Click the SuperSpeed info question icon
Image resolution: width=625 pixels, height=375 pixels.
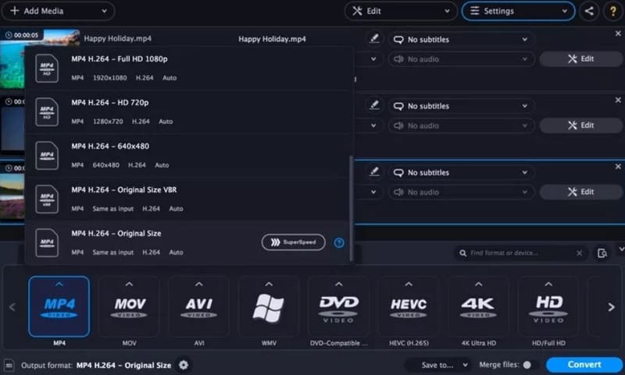(339, 242)
